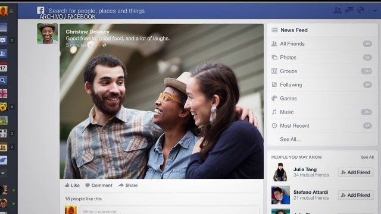
Task: Click the Games controller icon
Action: pyautogui.click(x=274, y=98)
